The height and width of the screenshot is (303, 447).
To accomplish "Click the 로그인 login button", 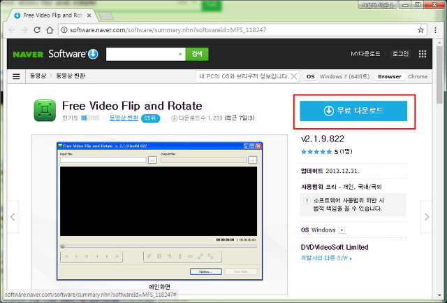I will pyautogui.click(x=400, y=54).
